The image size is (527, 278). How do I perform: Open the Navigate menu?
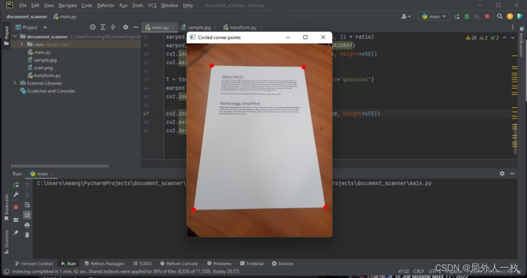point(67,5)
